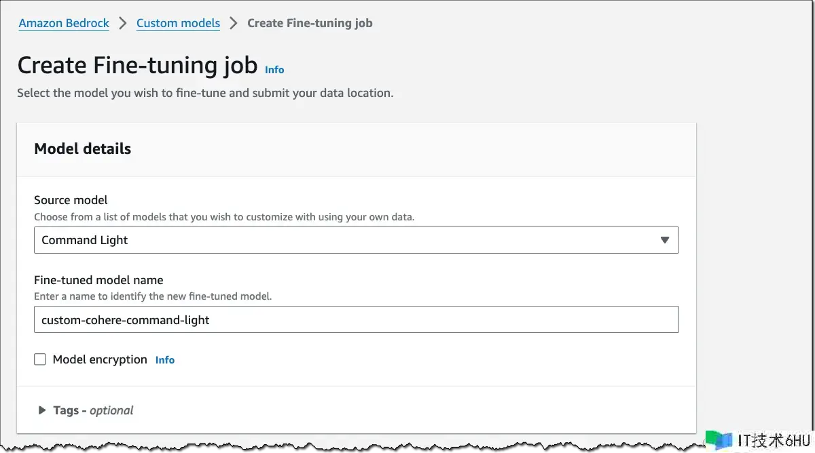Click the Fine-tuned model name field
Viewport: 815px width, 453px height.
356,319
